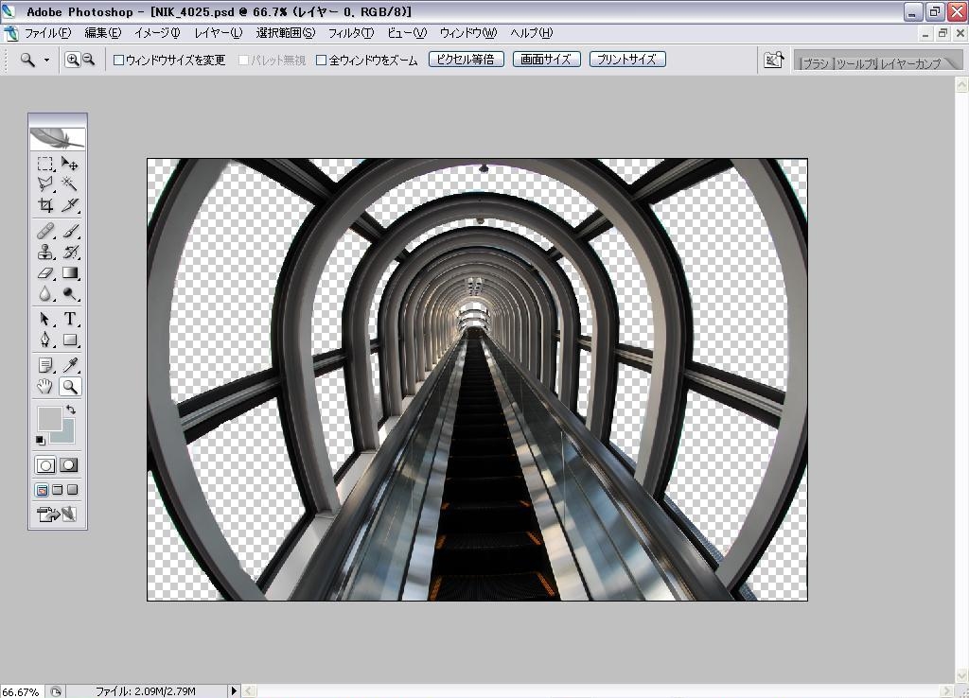Open the File Browser toggle icon
Viewport: 969px width, 698px height.
(774, 60)
